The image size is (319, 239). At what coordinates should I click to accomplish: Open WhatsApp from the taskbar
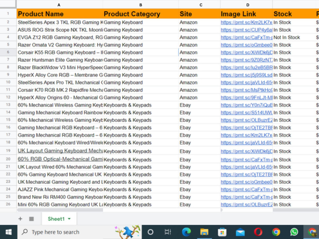(x=294, y=232)
